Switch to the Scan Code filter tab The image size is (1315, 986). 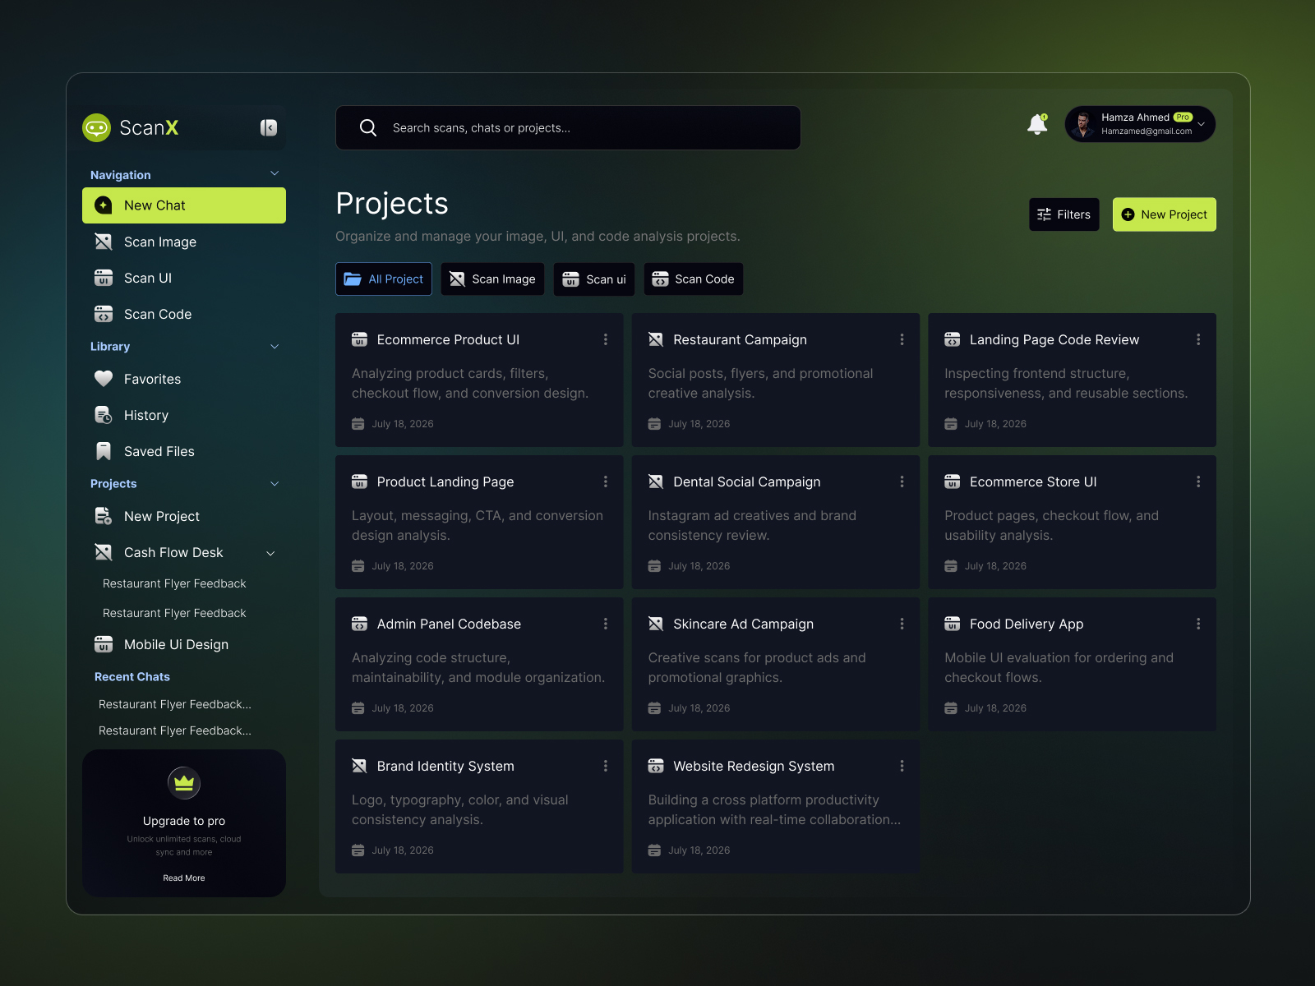pos(694,279)
